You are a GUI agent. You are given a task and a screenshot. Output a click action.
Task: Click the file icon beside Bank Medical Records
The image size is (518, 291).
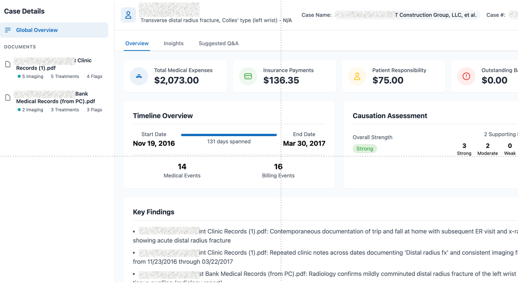(x=8, y=97)
